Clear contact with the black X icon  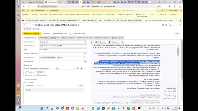(x=81, y=68)
